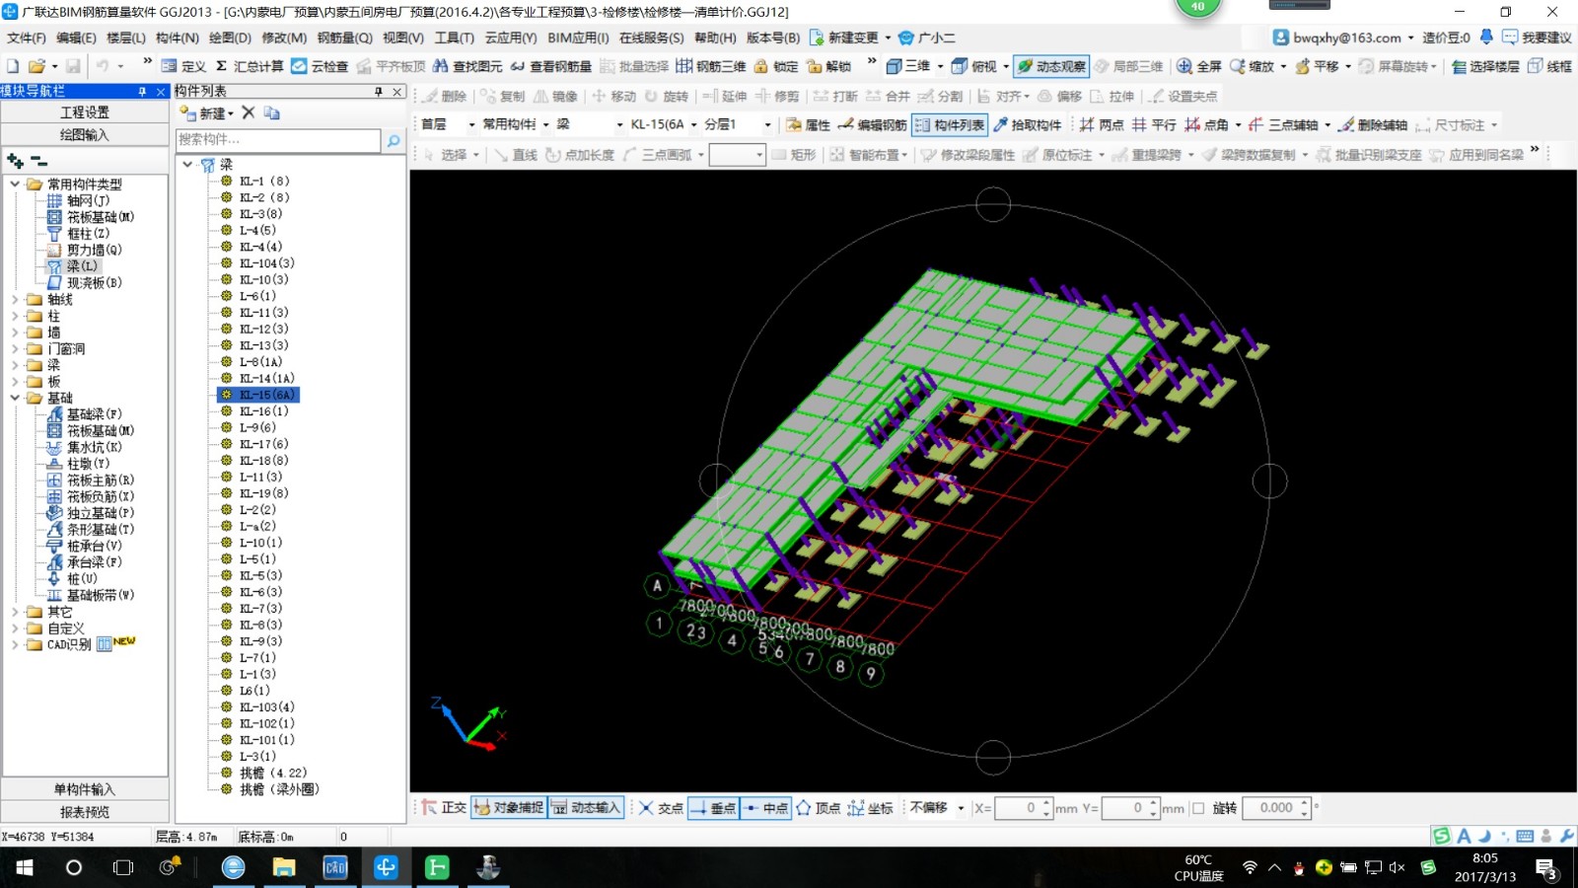Open the 钢筋量(Q) menu
The height and width of the screenshot is (888, 1578).
(344, 37)
